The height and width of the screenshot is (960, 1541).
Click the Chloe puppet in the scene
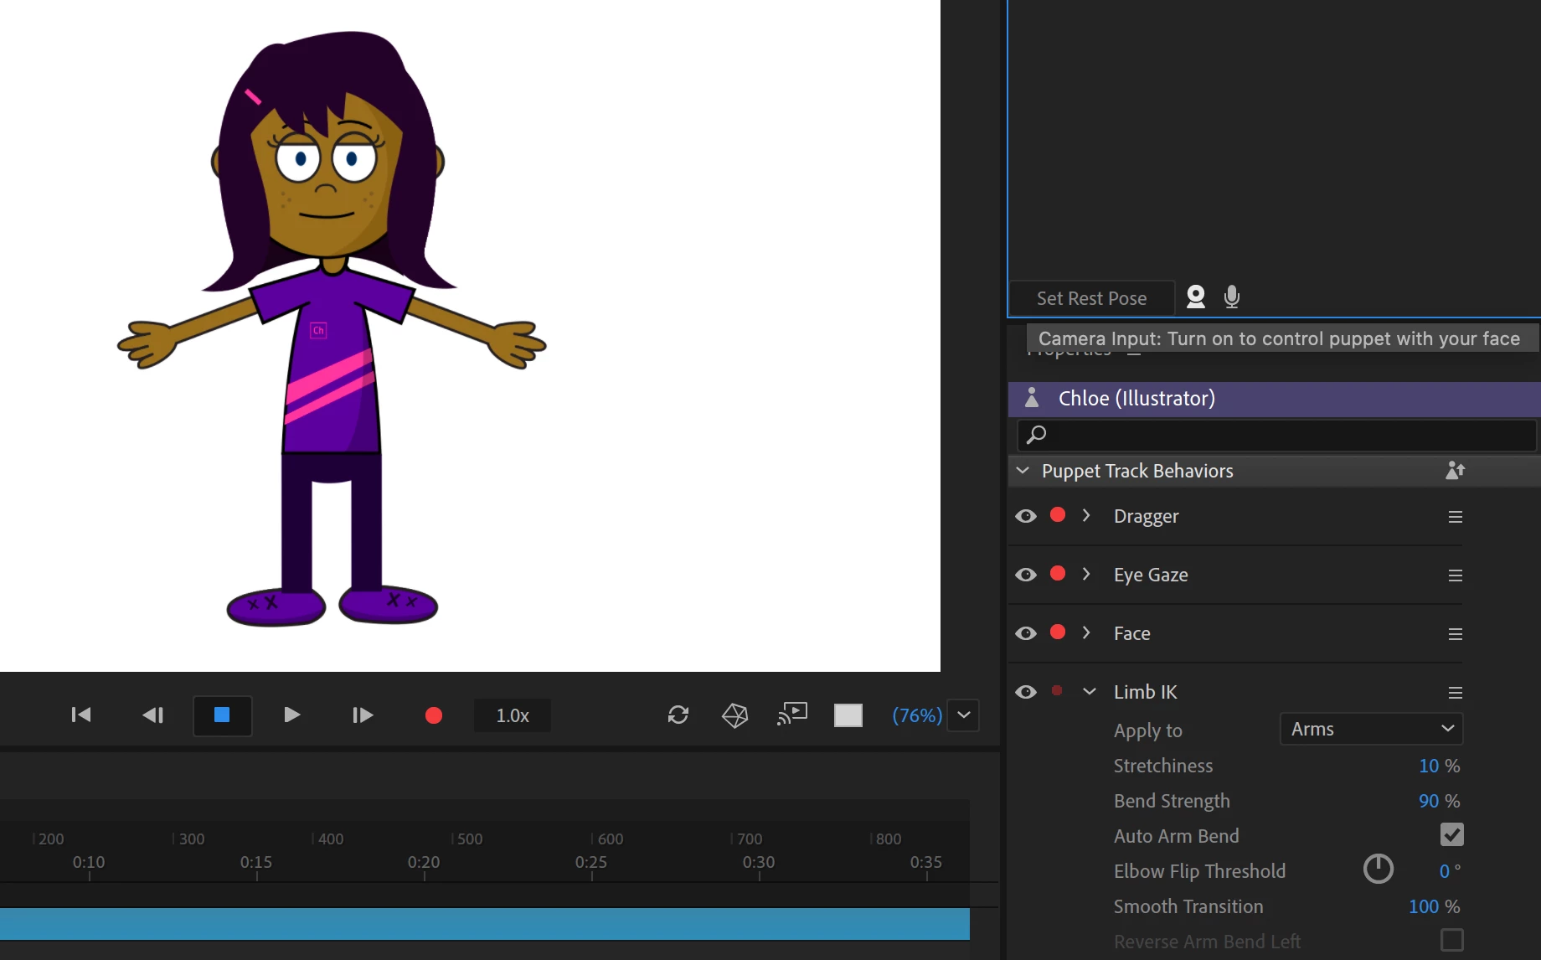[x=331, y=328]
